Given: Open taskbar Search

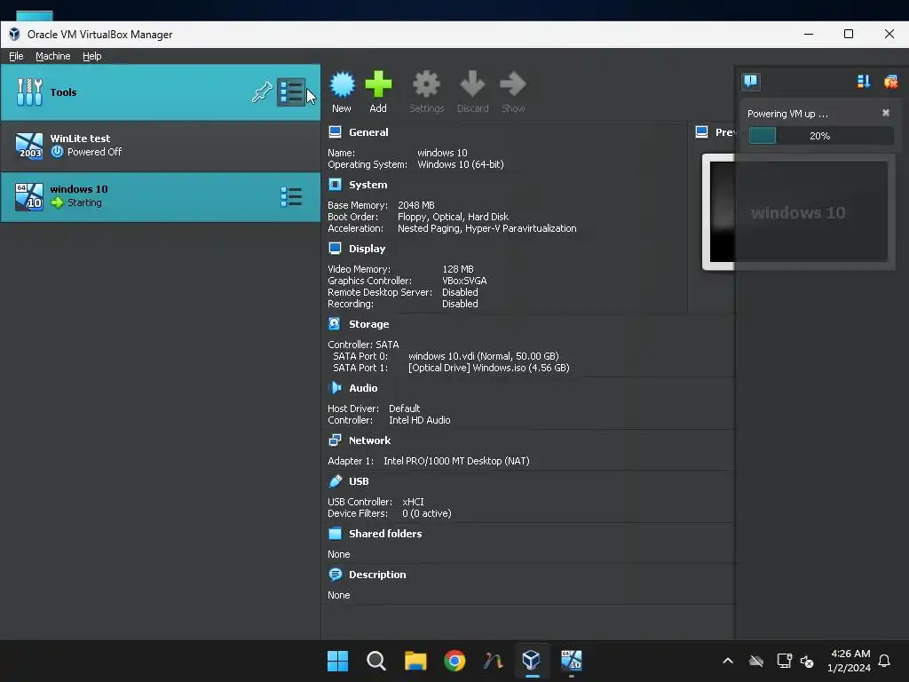Looking at the screenshot, I should (376, 661).
